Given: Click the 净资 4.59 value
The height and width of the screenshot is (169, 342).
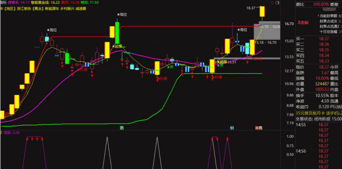Looking at the screenshot, I should coord(325,101).
